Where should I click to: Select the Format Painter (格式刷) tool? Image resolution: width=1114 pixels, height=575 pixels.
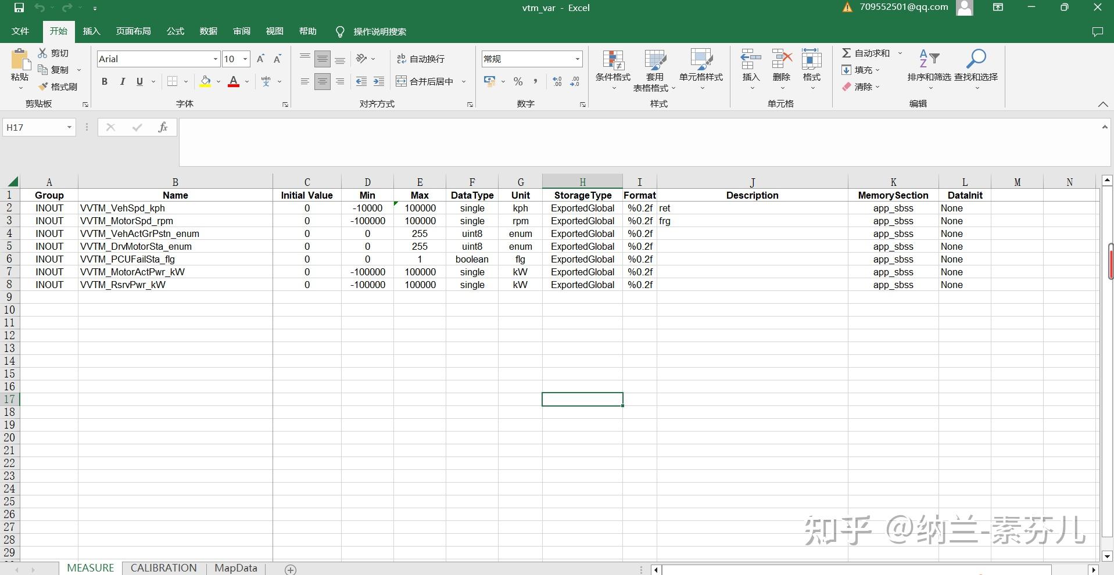coord(58,87)
